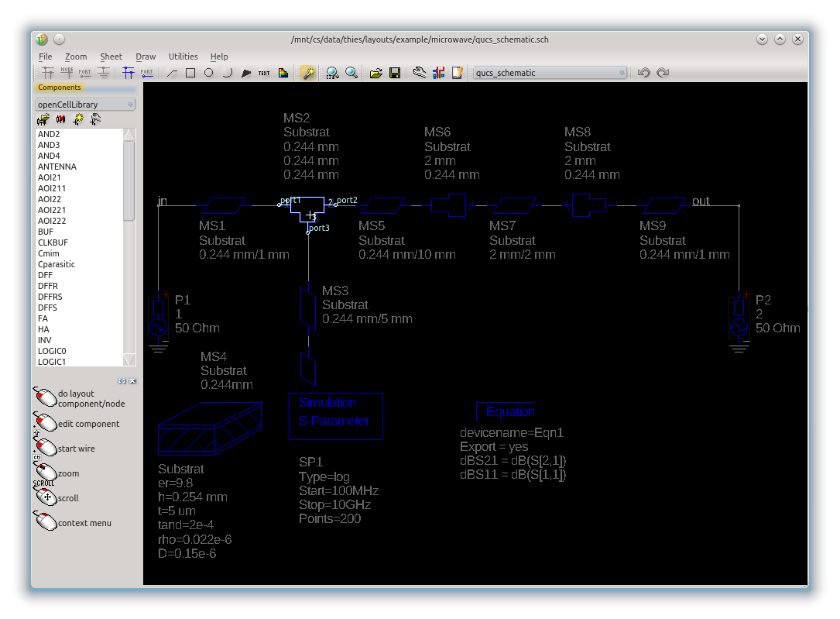The image size is (840, 619).
Task: Select the blue wire tool icon
Action: tap(128, 73)
